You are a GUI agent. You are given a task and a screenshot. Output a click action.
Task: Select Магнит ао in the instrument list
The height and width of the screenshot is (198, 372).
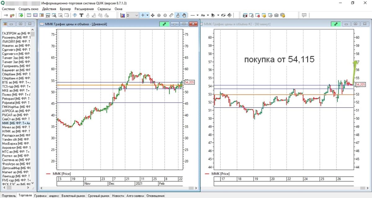[16, 172]
